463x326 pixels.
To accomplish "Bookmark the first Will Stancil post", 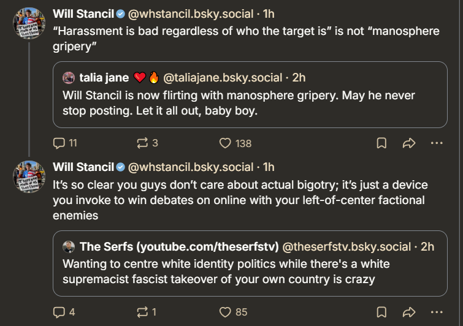I will point(381,143).
